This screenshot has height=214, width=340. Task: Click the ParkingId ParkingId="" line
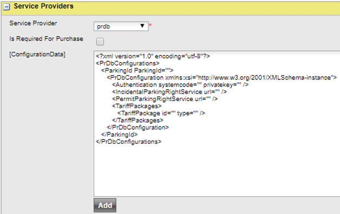pos(138,71)
